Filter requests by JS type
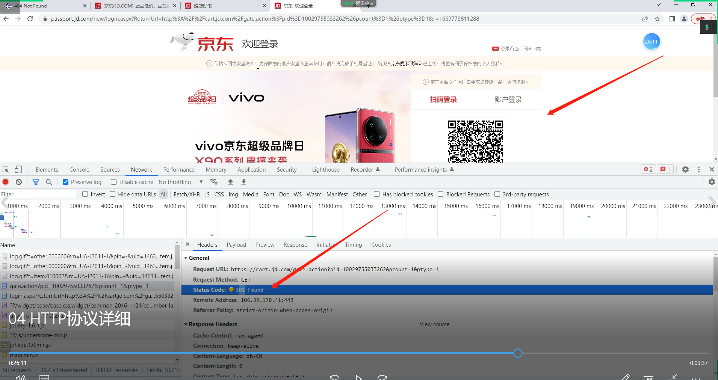This screenshot has width=718, height=380. [207, 195]
